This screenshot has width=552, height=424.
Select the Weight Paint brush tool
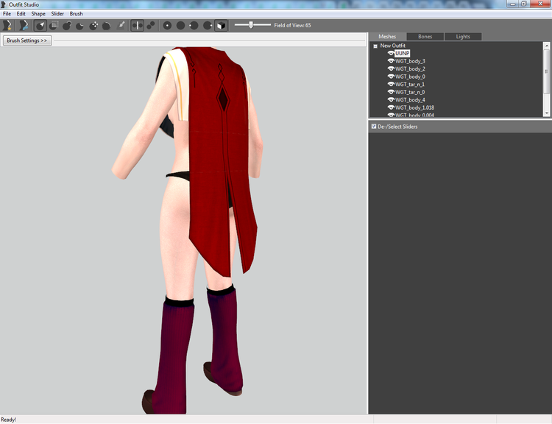click(x=121, y=25)
